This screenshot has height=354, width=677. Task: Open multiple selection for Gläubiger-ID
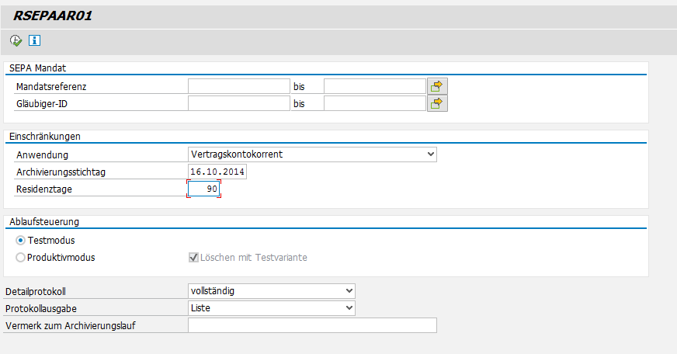point(437,102)
